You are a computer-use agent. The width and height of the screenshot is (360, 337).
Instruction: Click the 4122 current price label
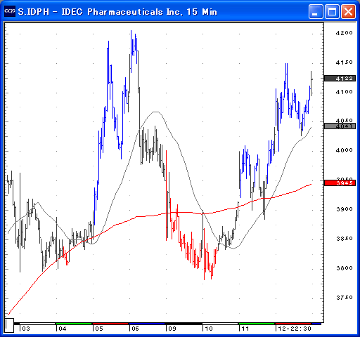click(340, 79)
